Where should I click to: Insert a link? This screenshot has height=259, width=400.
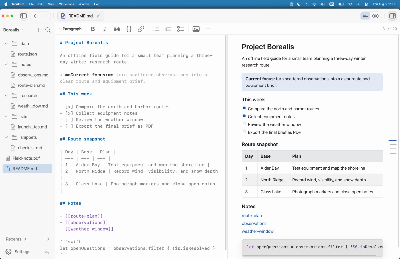[141, 29]
